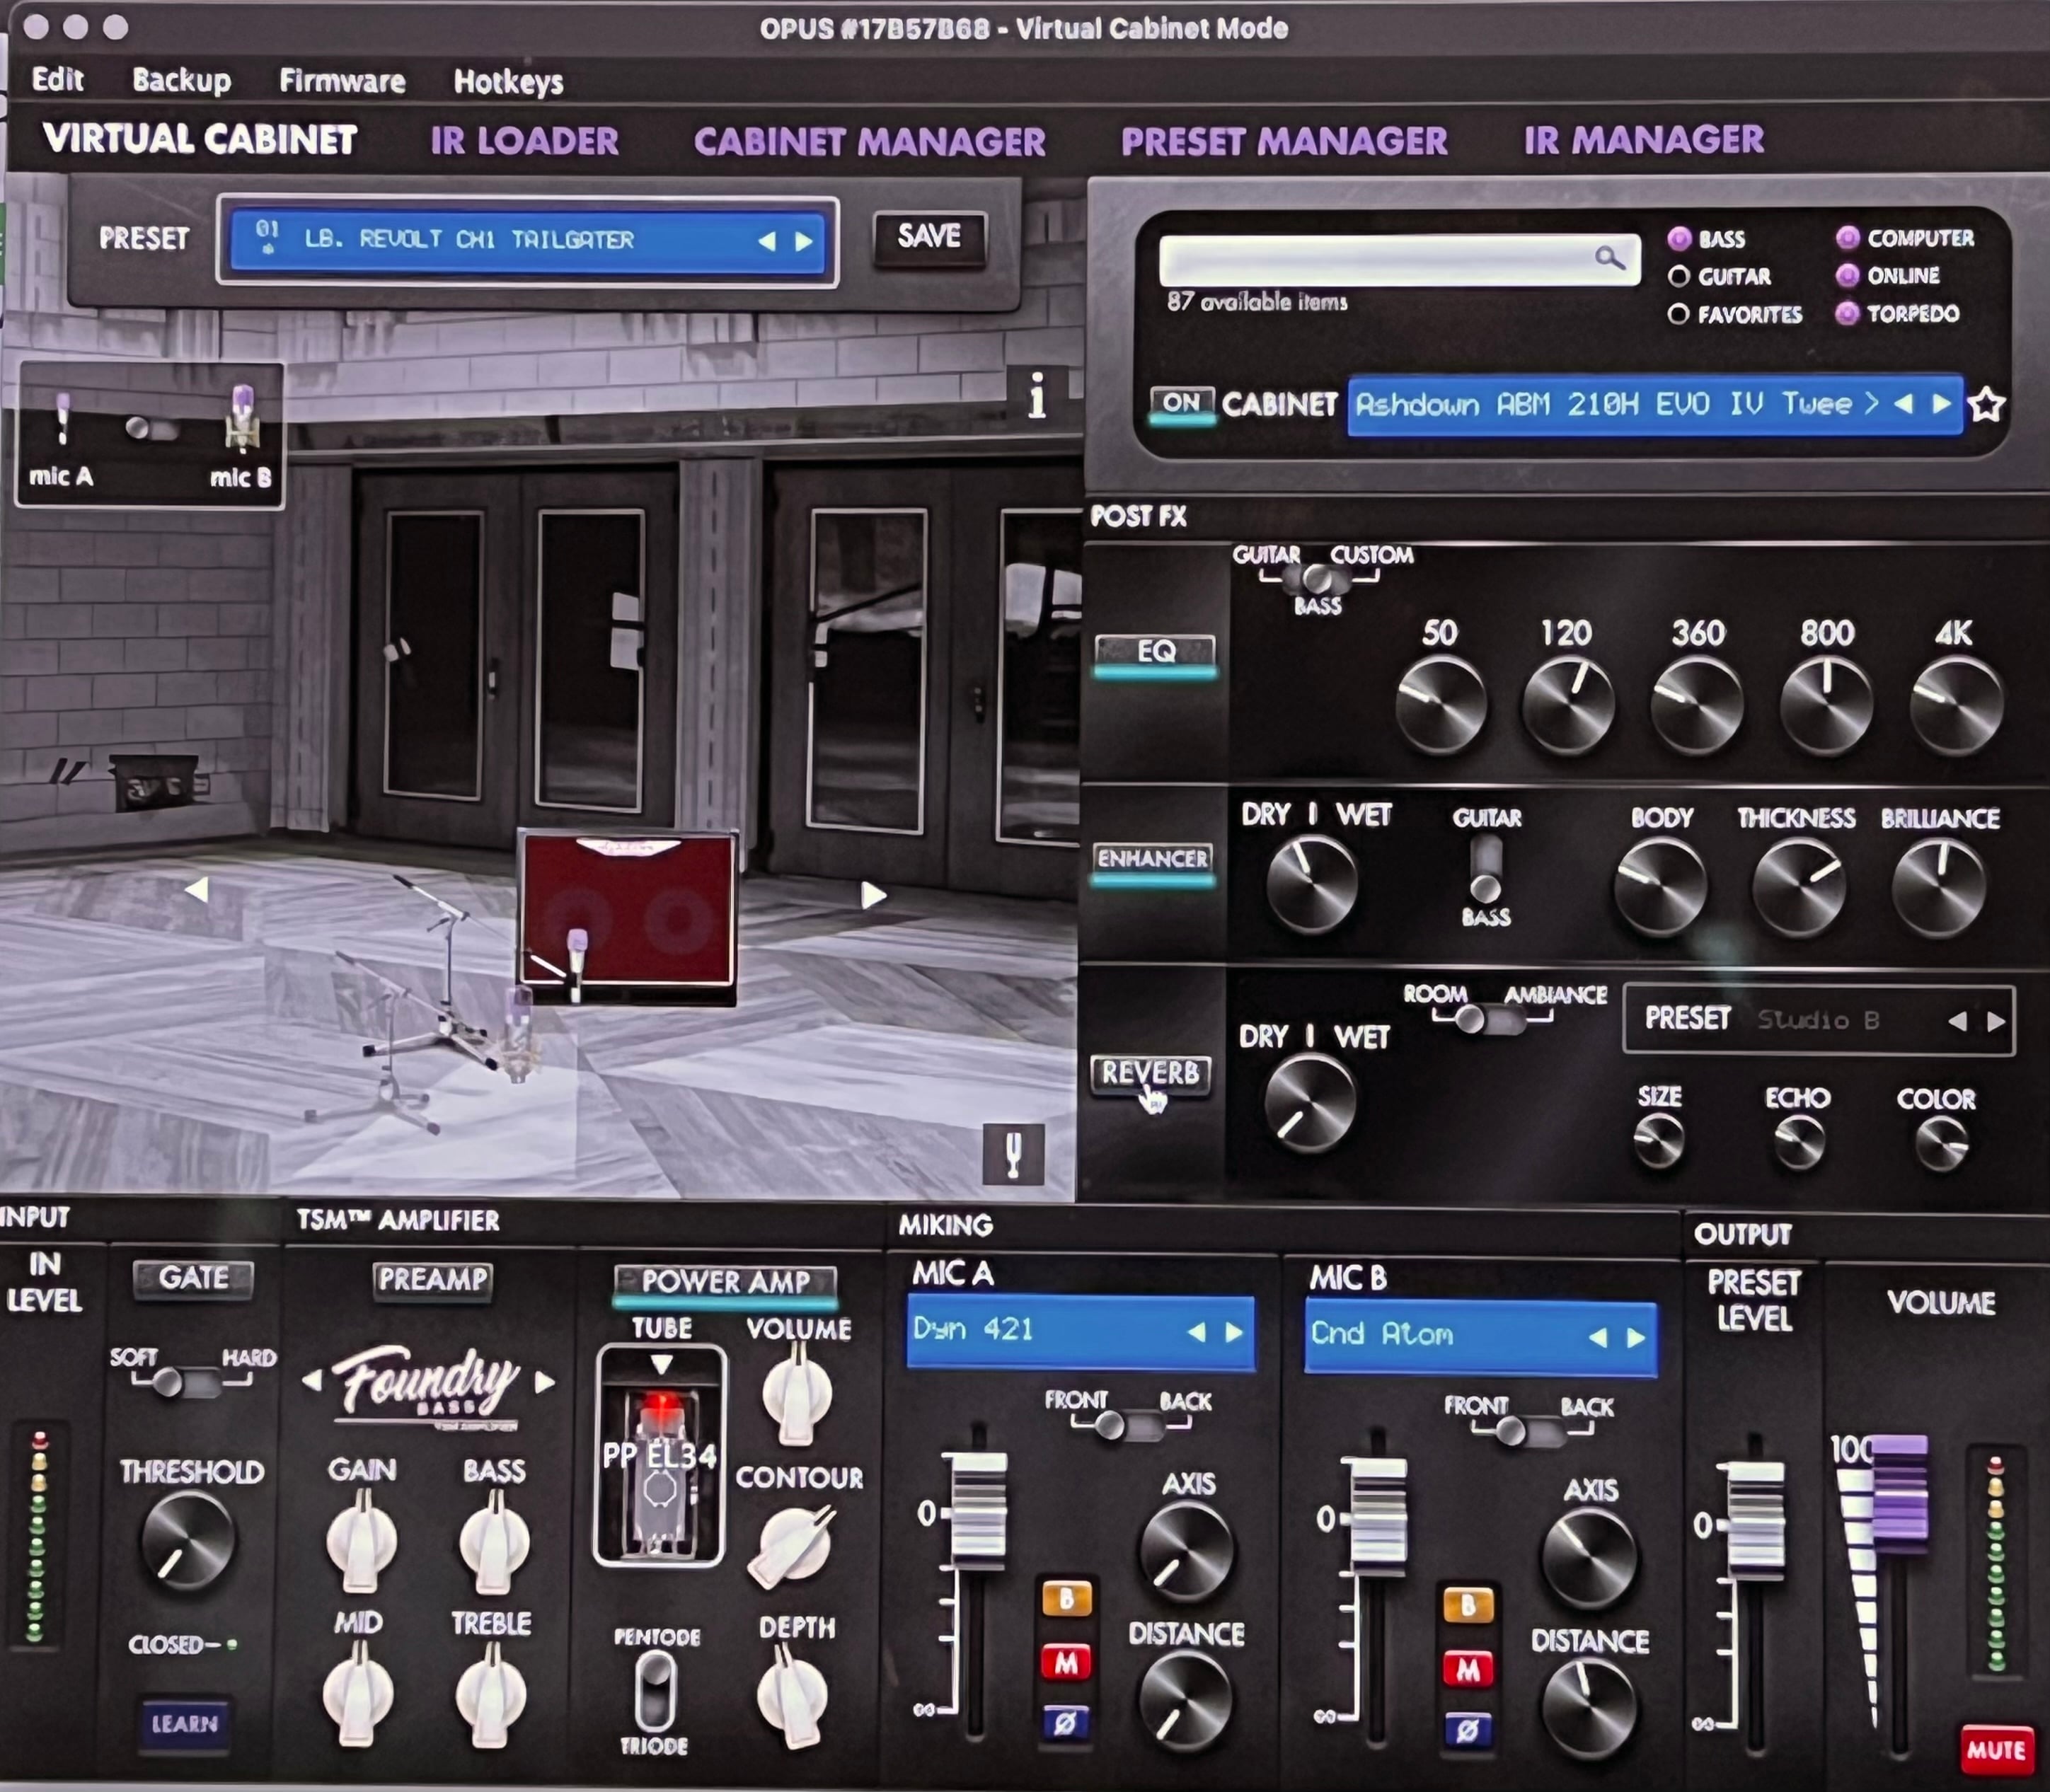Click the gate THRESHOLD knob
Viewport: 2050px width, 1792px height.
(188, 1541)
